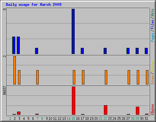
Task: Select the tallest orange visits bar for day 2
Action: pyautogui.click(x=15, y=70)
